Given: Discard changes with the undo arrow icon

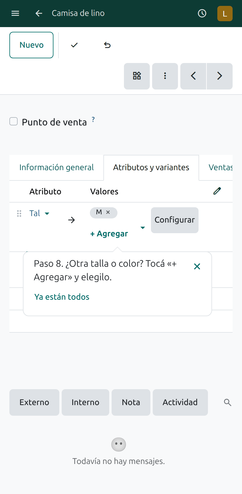Looking at the screenshot, I should coord(107,45).
